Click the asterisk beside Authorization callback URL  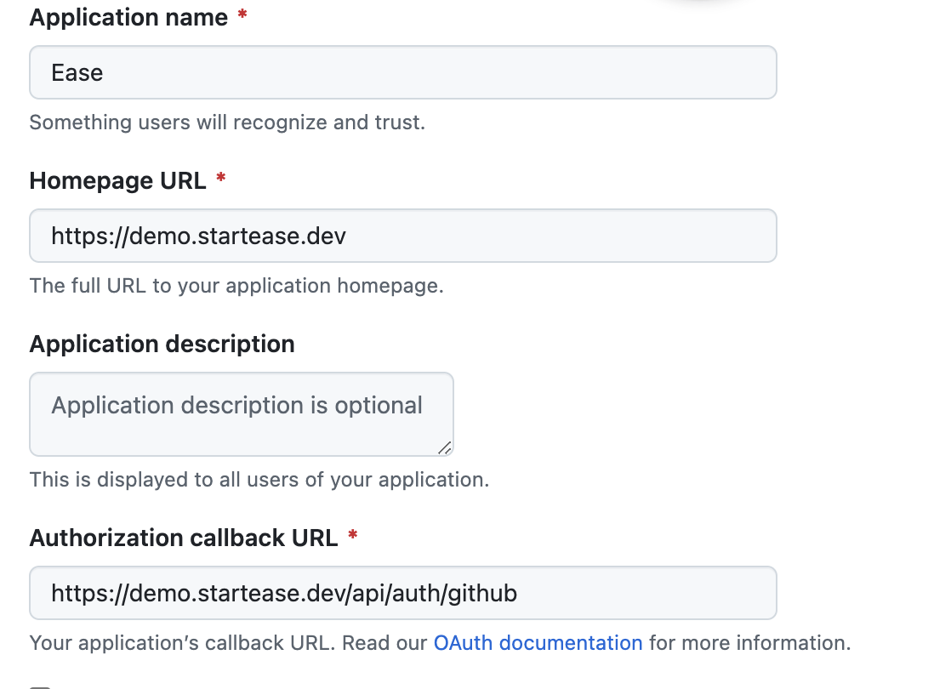pyautogui.click(x=352, y=536)
